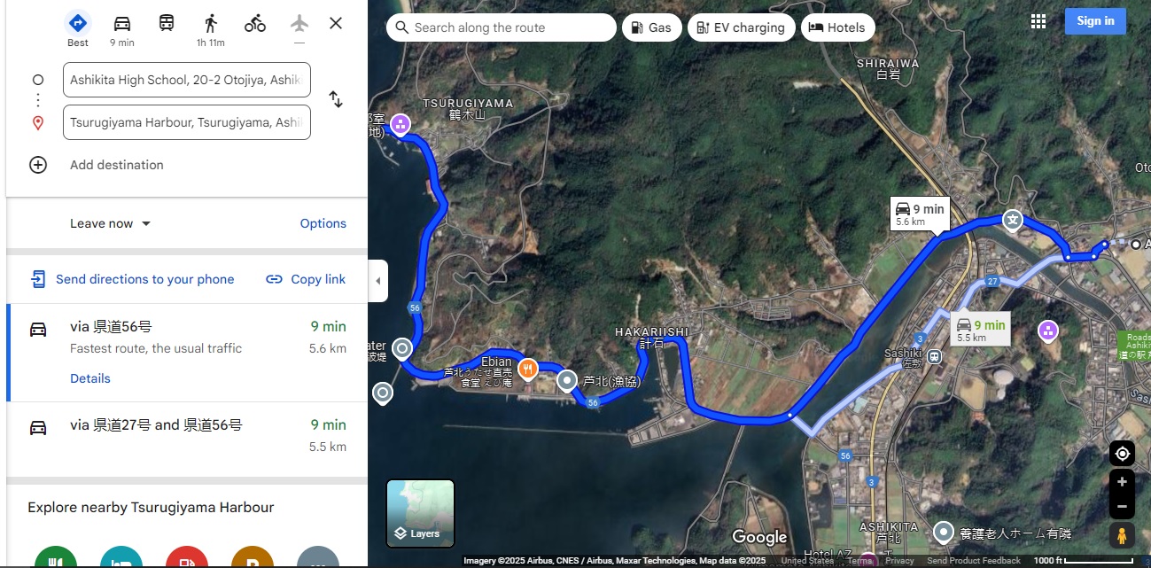Image resolution: width=1151 pixels, height=568 pixels.
Task: Open the Google apps grid
Action: (1038, 21)
